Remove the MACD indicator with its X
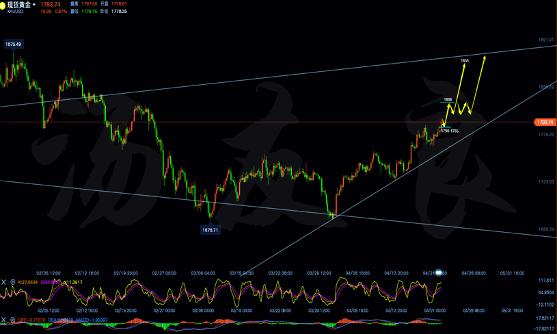The width and height of the screenshot is (557, 334). coord(4,320)
